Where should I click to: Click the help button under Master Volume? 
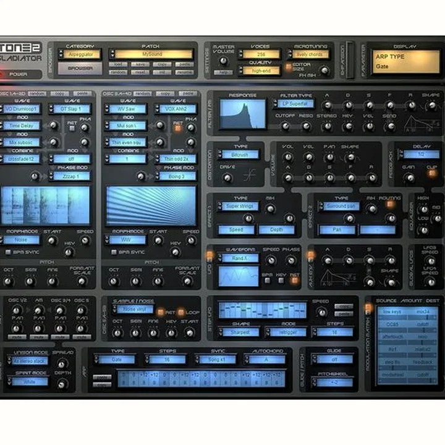pos(223,72)
